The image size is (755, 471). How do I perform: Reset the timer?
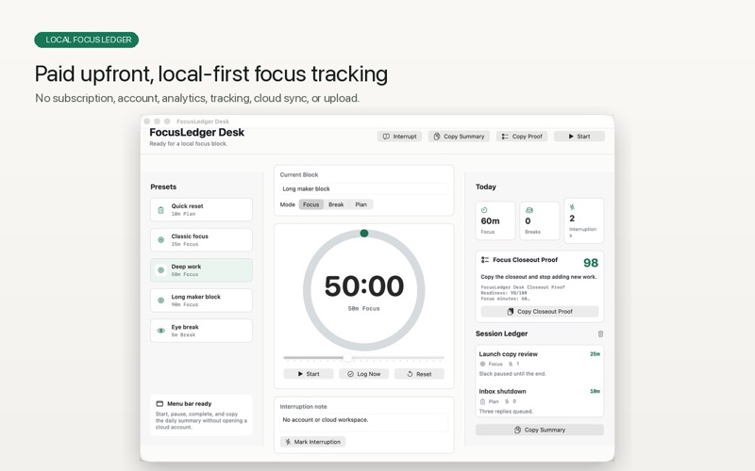(x=419, y=374)
